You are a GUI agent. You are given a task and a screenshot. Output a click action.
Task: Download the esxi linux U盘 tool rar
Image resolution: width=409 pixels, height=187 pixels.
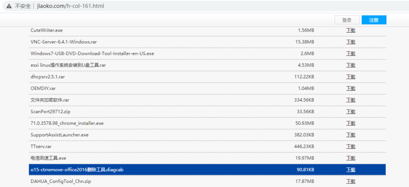[x=351, y=65]
